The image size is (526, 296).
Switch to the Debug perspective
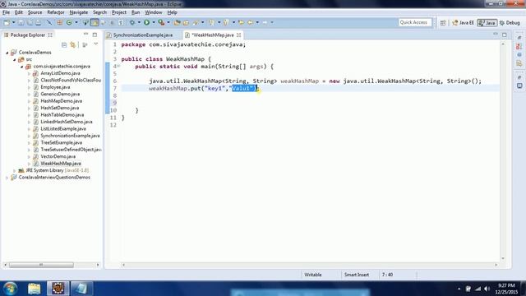coord(510,23)
